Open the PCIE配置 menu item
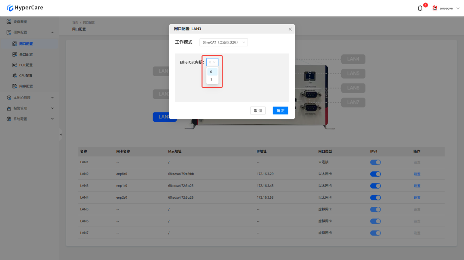 [26, 65]
